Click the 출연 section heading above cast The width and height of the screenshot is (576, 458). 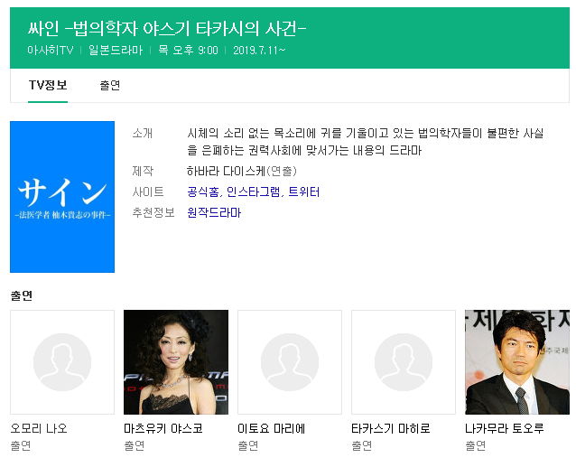pyautogui.click(x=22, y=295)
